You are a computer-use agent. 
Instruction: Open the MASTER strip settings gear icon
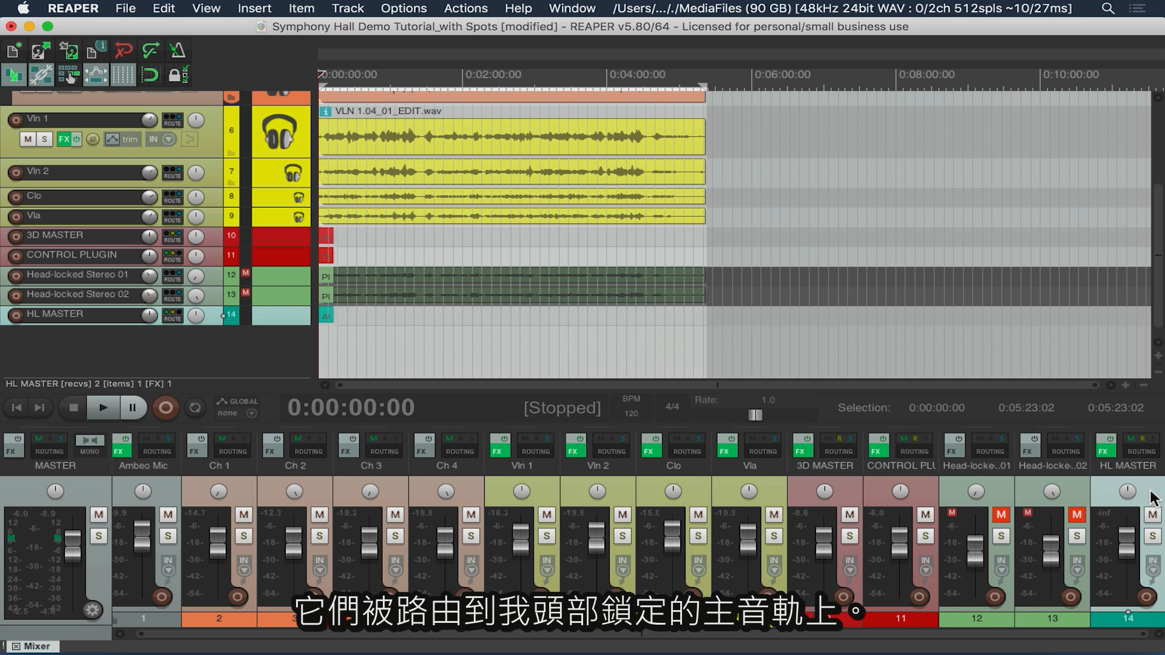(92, 610)
